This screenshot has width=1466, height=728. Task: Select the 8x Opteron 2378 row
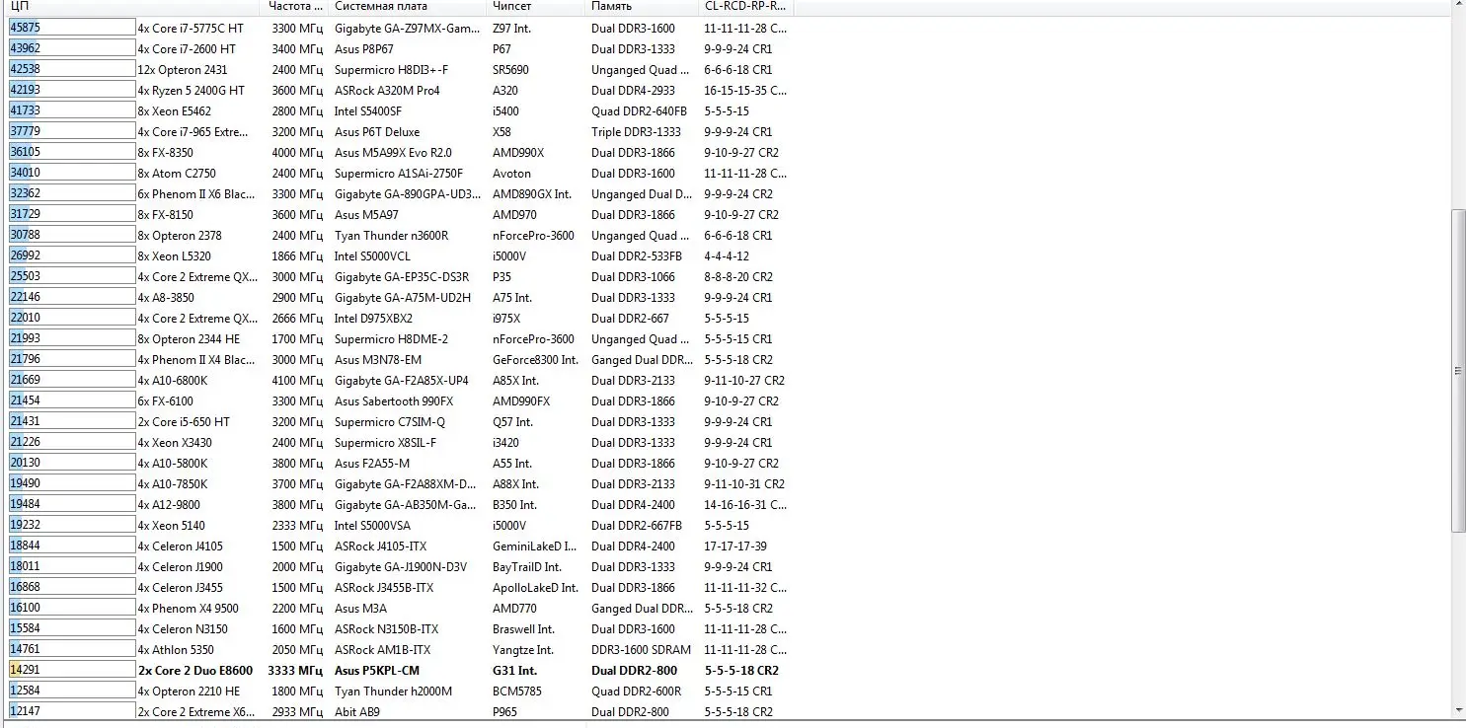coord(398,236)
